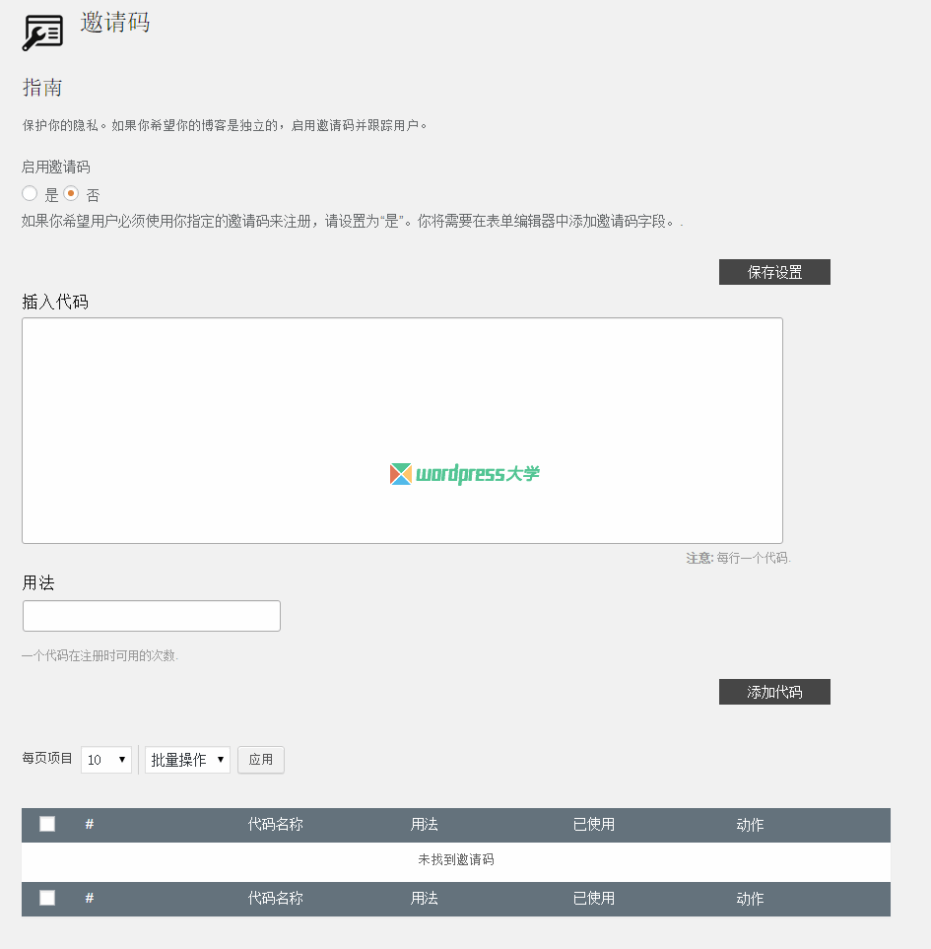Click the 用法 column in table header
The height and width of the screenshot is (949, 931).
pyautogui.click(x=424, y=824)
